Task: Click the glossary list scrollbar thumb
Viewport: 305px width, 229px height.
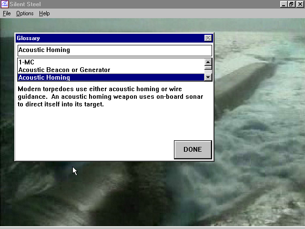Action: [x=208, y=68]
